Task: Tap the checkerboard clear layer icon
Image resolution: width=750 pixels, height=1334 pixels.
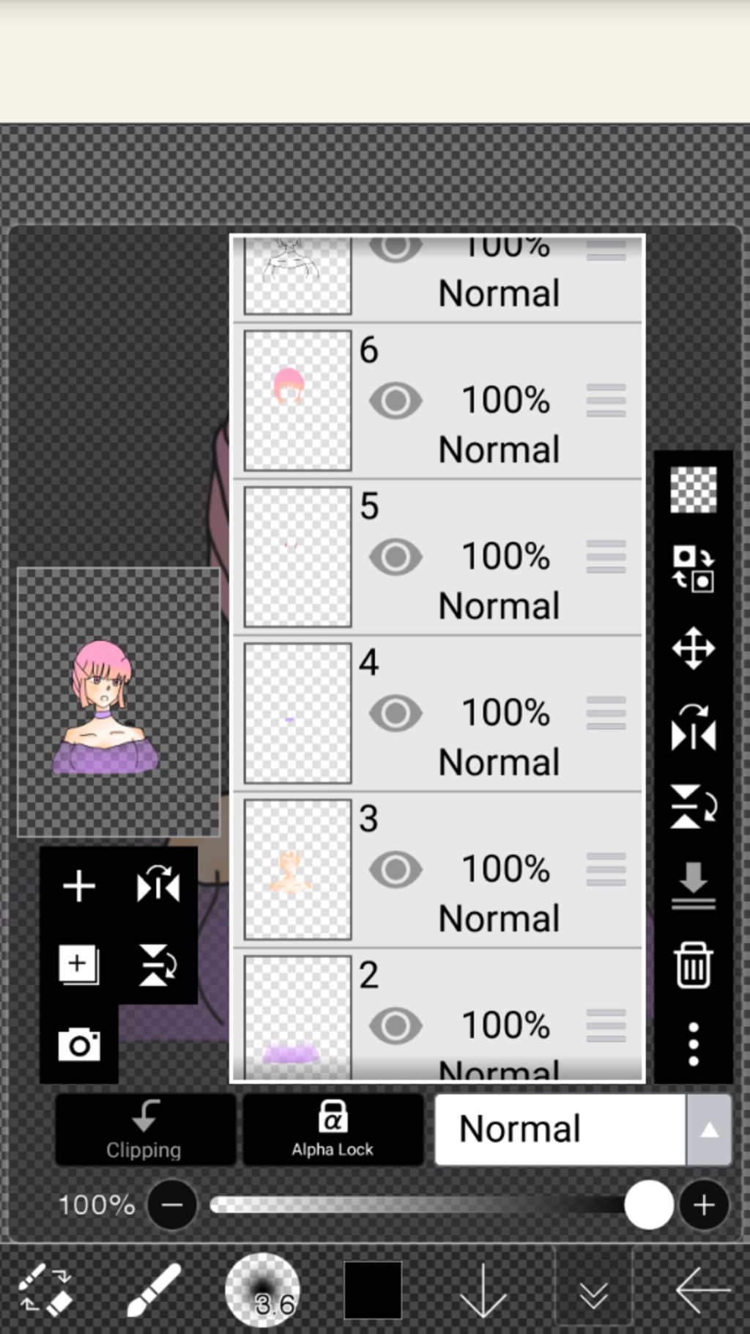Action: [x=693, y=490]
